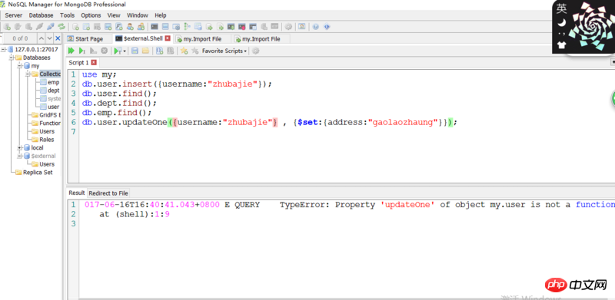Switch to the Result tab
This screenshot has width=615, height=300.
tap(77, 193)
